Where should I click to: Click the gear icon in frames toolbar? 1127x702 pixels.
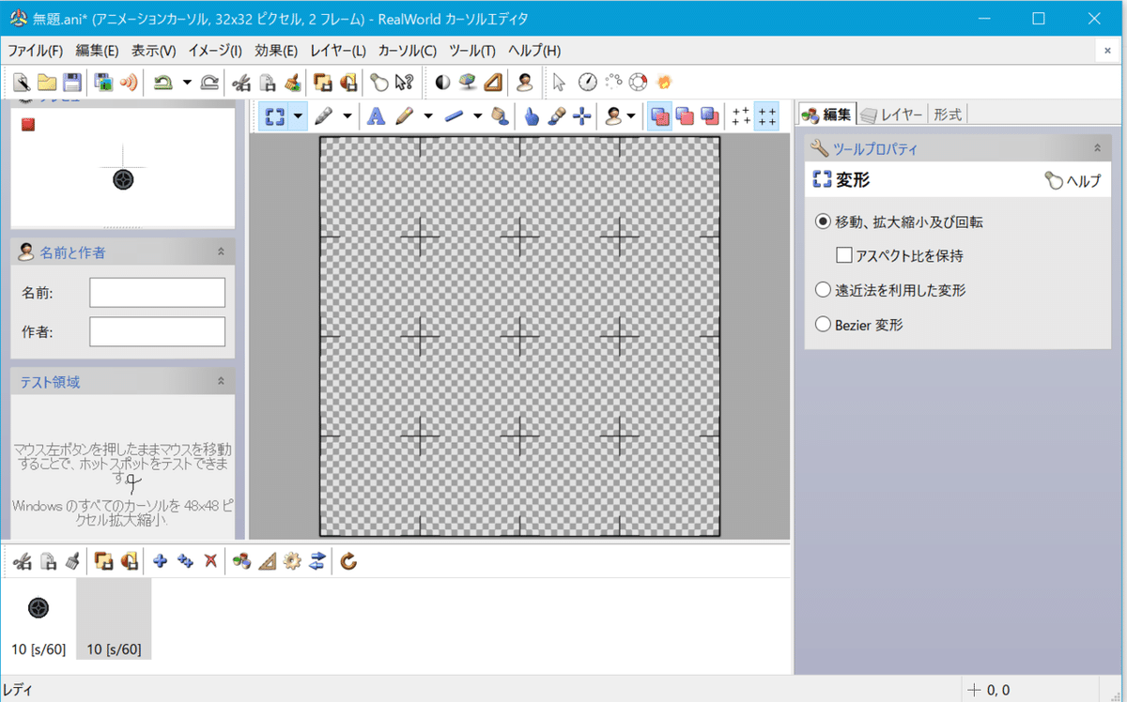tap(292, 561)
